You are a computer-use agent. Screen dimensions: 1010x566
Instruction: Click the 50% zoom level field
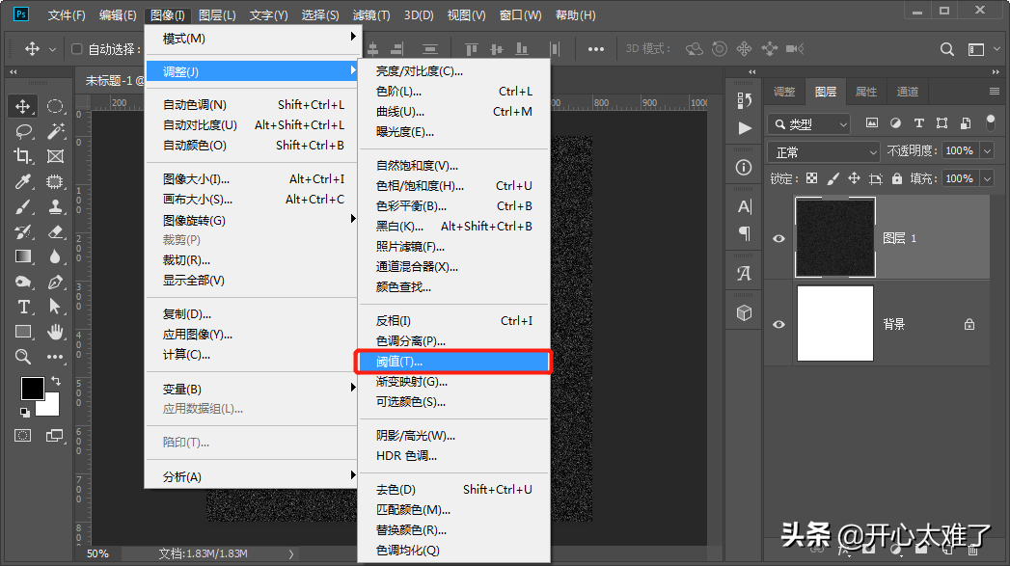pyautogui.click(x=97, y=553)
